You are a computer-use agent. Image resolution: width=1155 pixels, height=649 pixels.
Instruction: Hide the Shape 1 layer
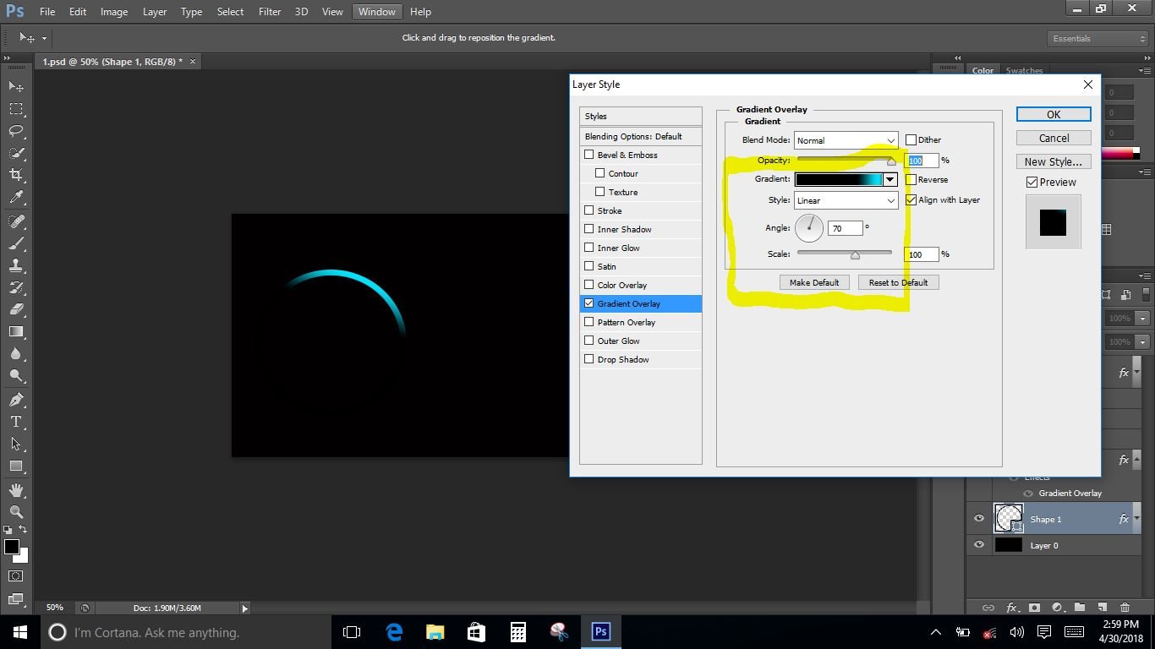[979, 519]
